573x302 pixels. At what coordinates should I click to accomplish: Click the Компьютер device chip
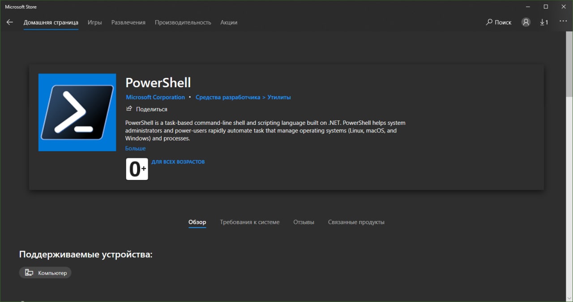pyautogui.click(x=45, y=272)
